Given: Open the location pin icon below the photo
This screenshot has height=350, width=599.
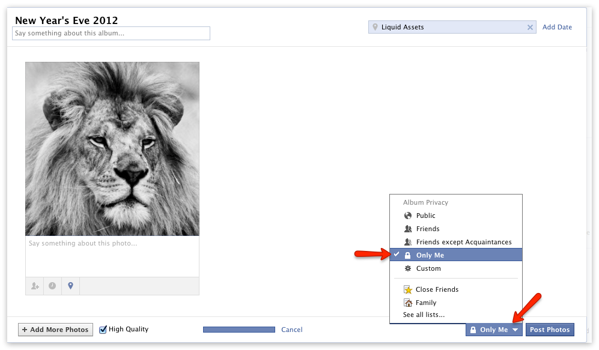Looking at the screenshot, I should tap(70, 286).
